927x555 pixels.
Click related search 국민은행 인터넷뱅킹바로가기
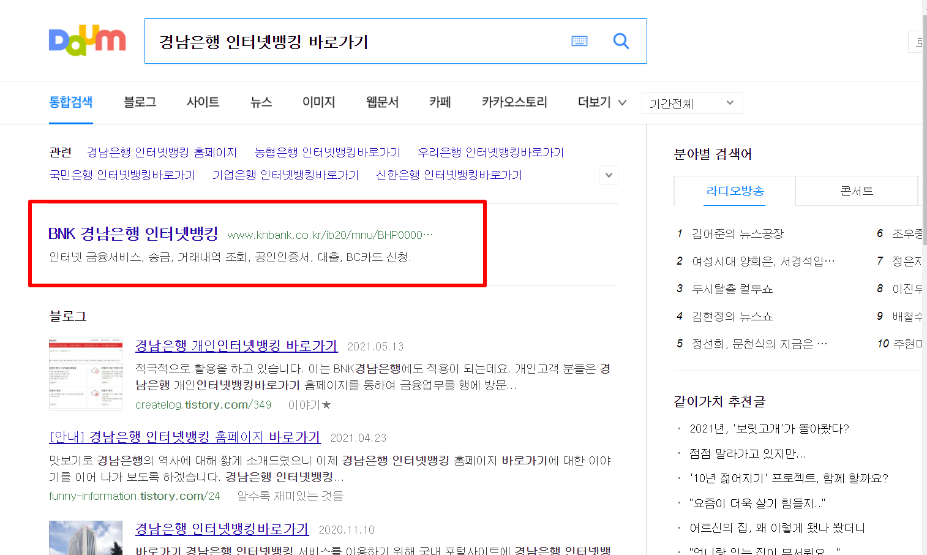point(122,175)
